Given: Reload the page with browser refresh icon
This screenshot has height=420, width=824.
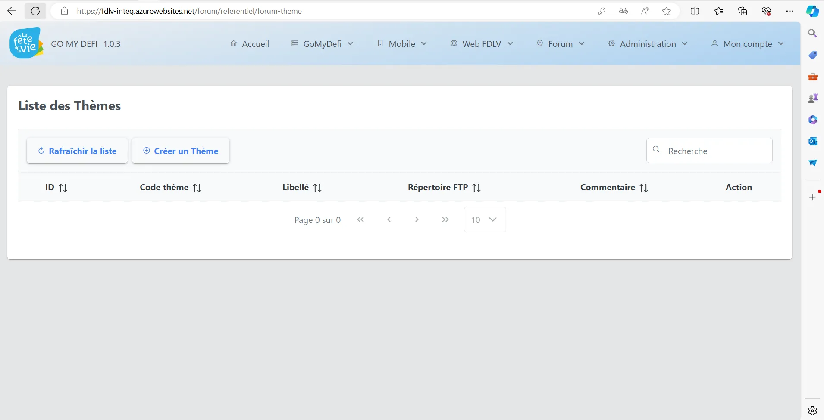Looking at the screenshot, I should (35, 11).
